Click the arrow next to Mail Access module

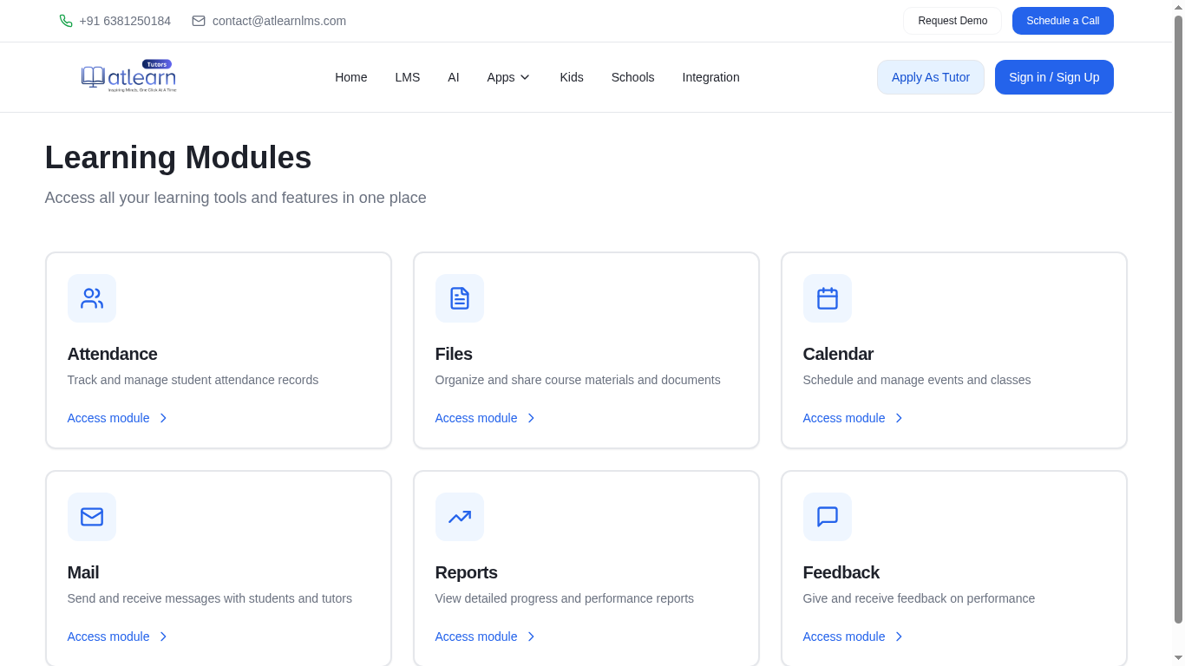click(163, 637)
